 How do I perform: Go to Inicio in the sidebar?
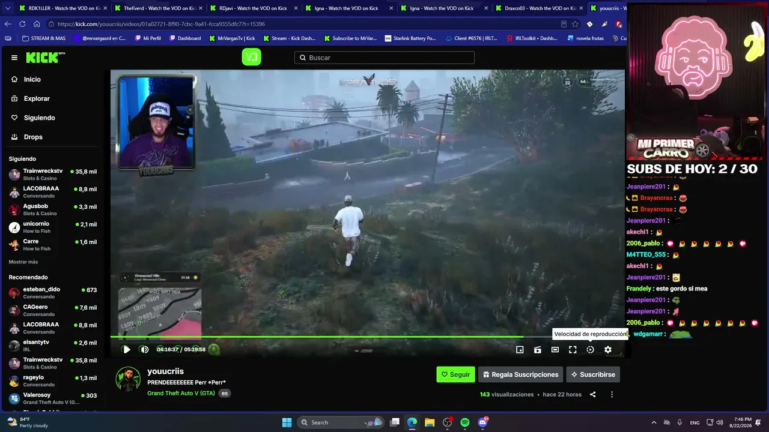(32, 79)
